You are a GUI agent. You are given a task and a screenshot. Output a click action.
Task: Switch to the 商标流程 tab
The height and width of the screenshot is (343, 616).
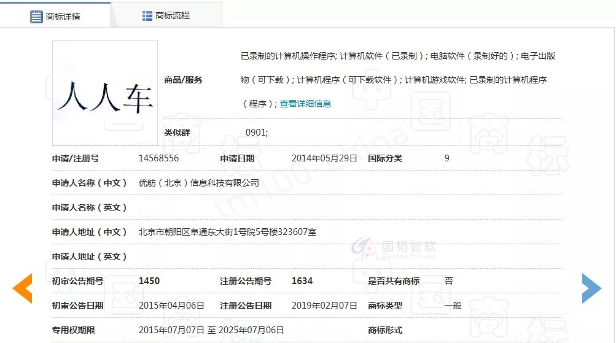pos(166,15)
